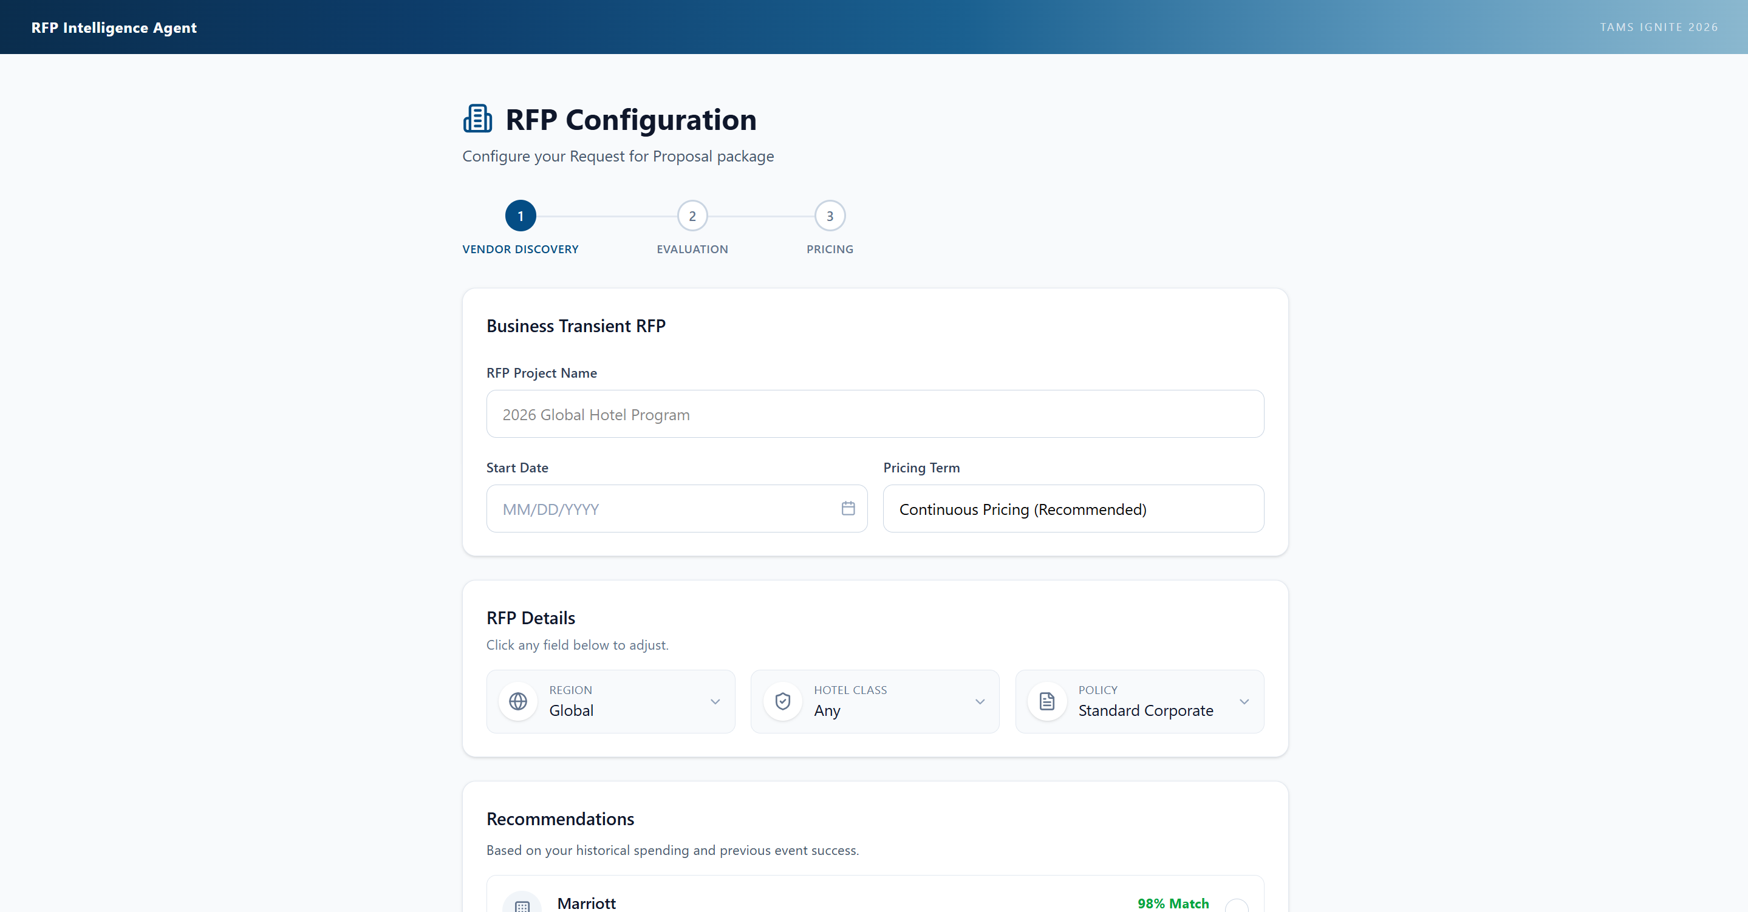
Task: Select the EVALUATION step label
Action: 692,249
